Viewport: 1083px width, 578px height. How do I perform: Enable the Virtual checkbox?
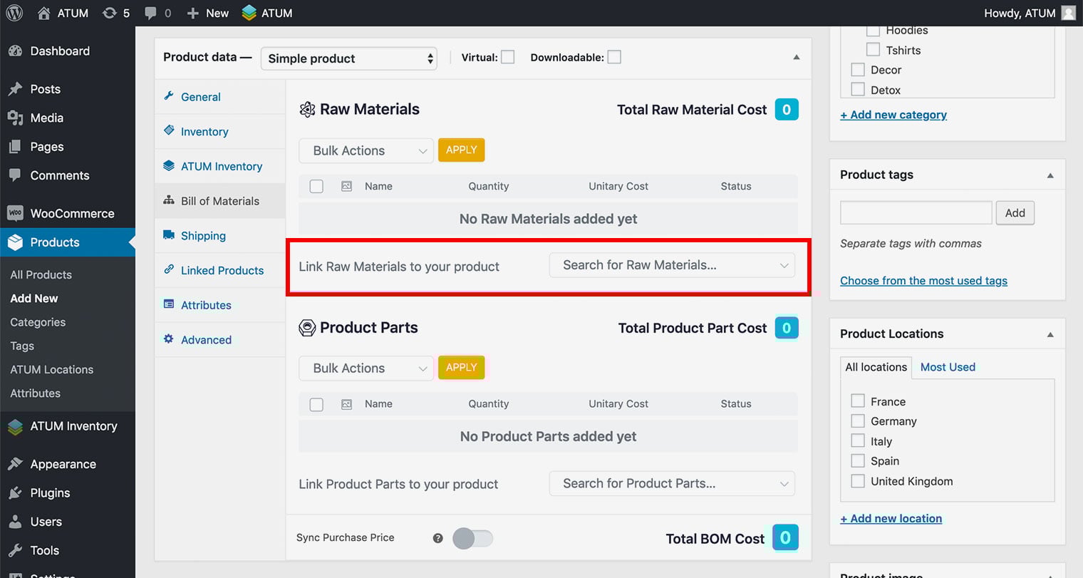[507, 57]
